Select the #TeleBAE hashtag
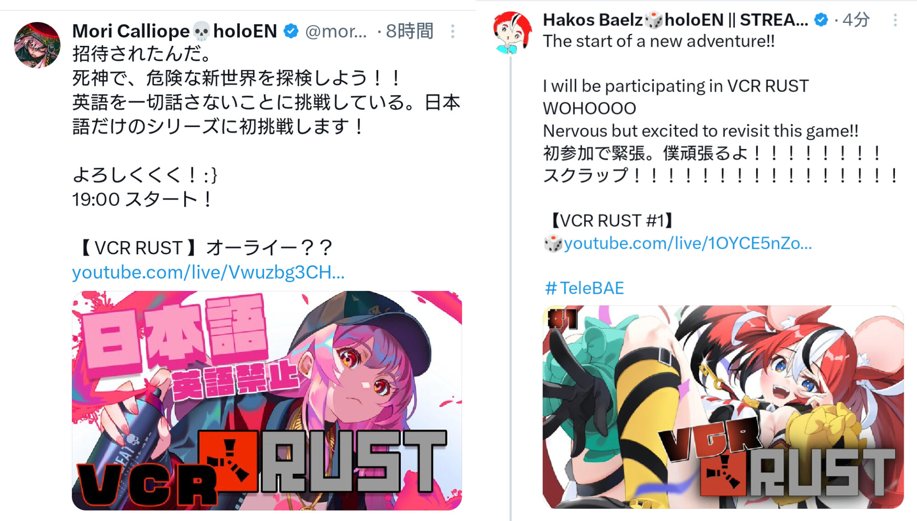917x521 pixels. [x=584, y=288]
